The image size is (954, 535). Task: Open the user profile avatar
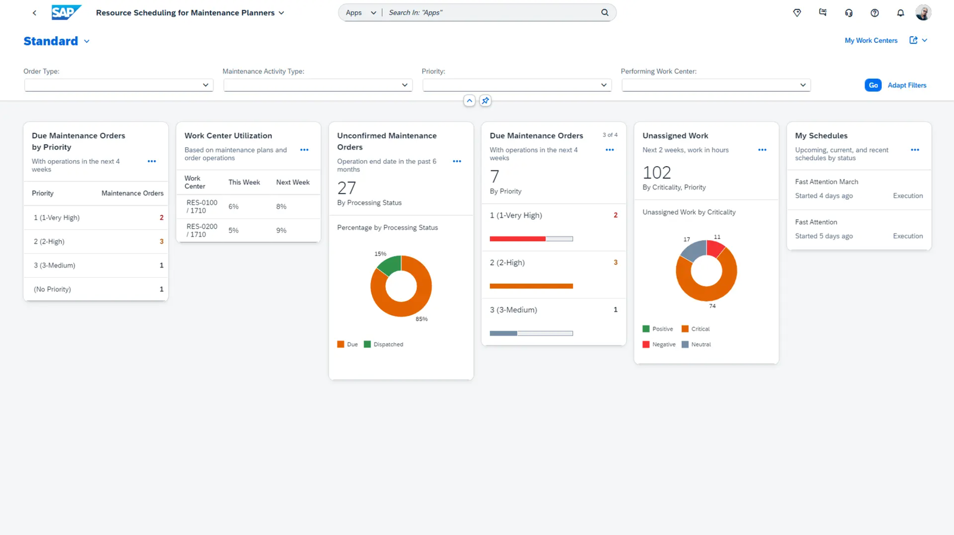click(923, 13)
